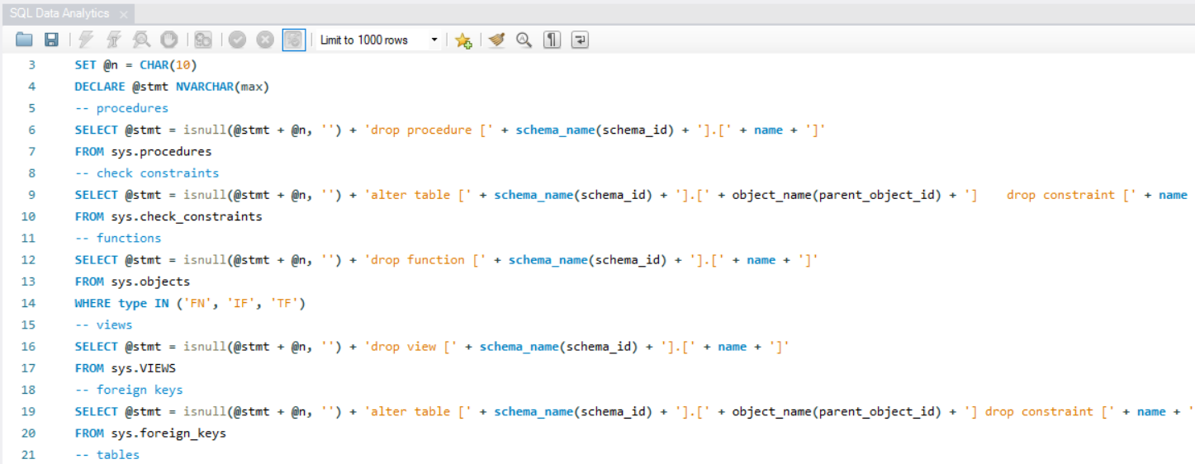Toggle word wrapping in the editor toolbar
Image resolution: width=1195 pixels, height=464 pixels.
[x=579, y=40]
